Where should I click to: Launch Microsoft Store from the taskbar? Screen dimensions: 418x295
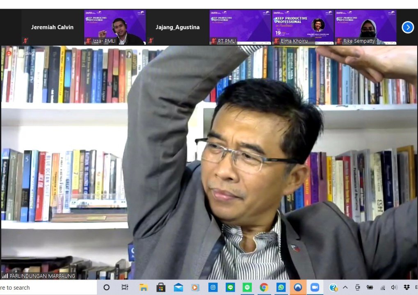pyautogui.click(x=161, y=288)
